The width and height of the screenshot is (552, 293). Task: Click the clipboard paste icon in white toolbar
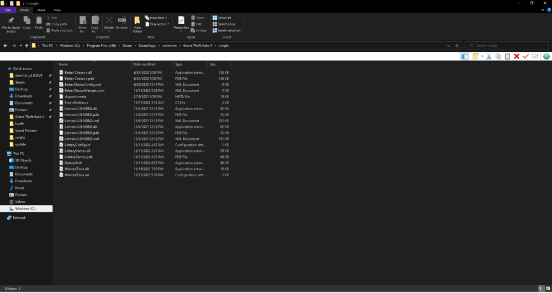pyautogui.click(x=507, y=56)
